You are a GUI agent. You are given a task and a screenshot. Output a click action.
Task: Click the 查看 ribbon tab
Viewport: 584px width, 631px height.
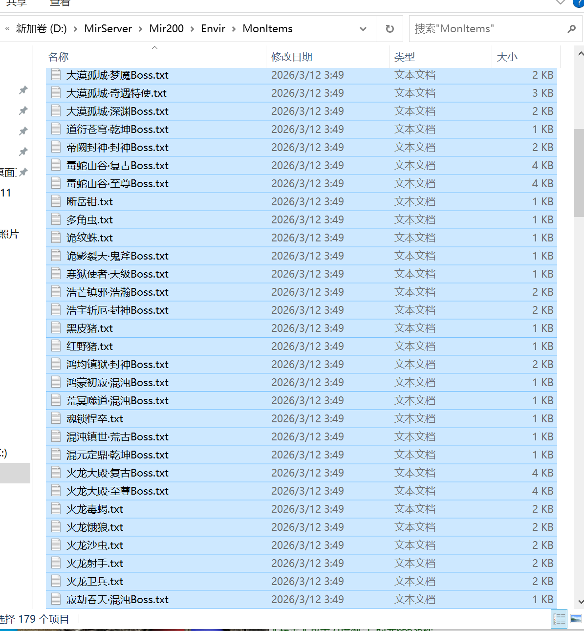60,3
